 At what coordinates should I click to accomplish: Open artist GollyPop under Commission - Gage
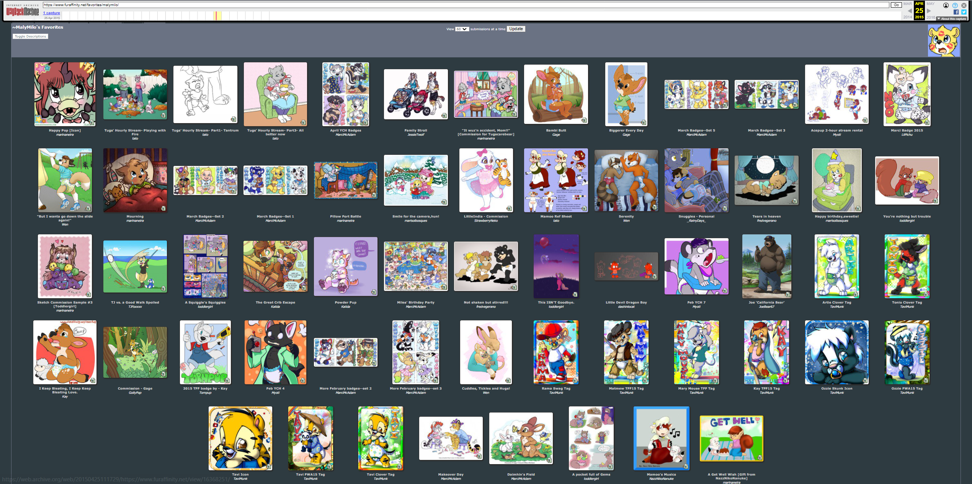point(135,393)
